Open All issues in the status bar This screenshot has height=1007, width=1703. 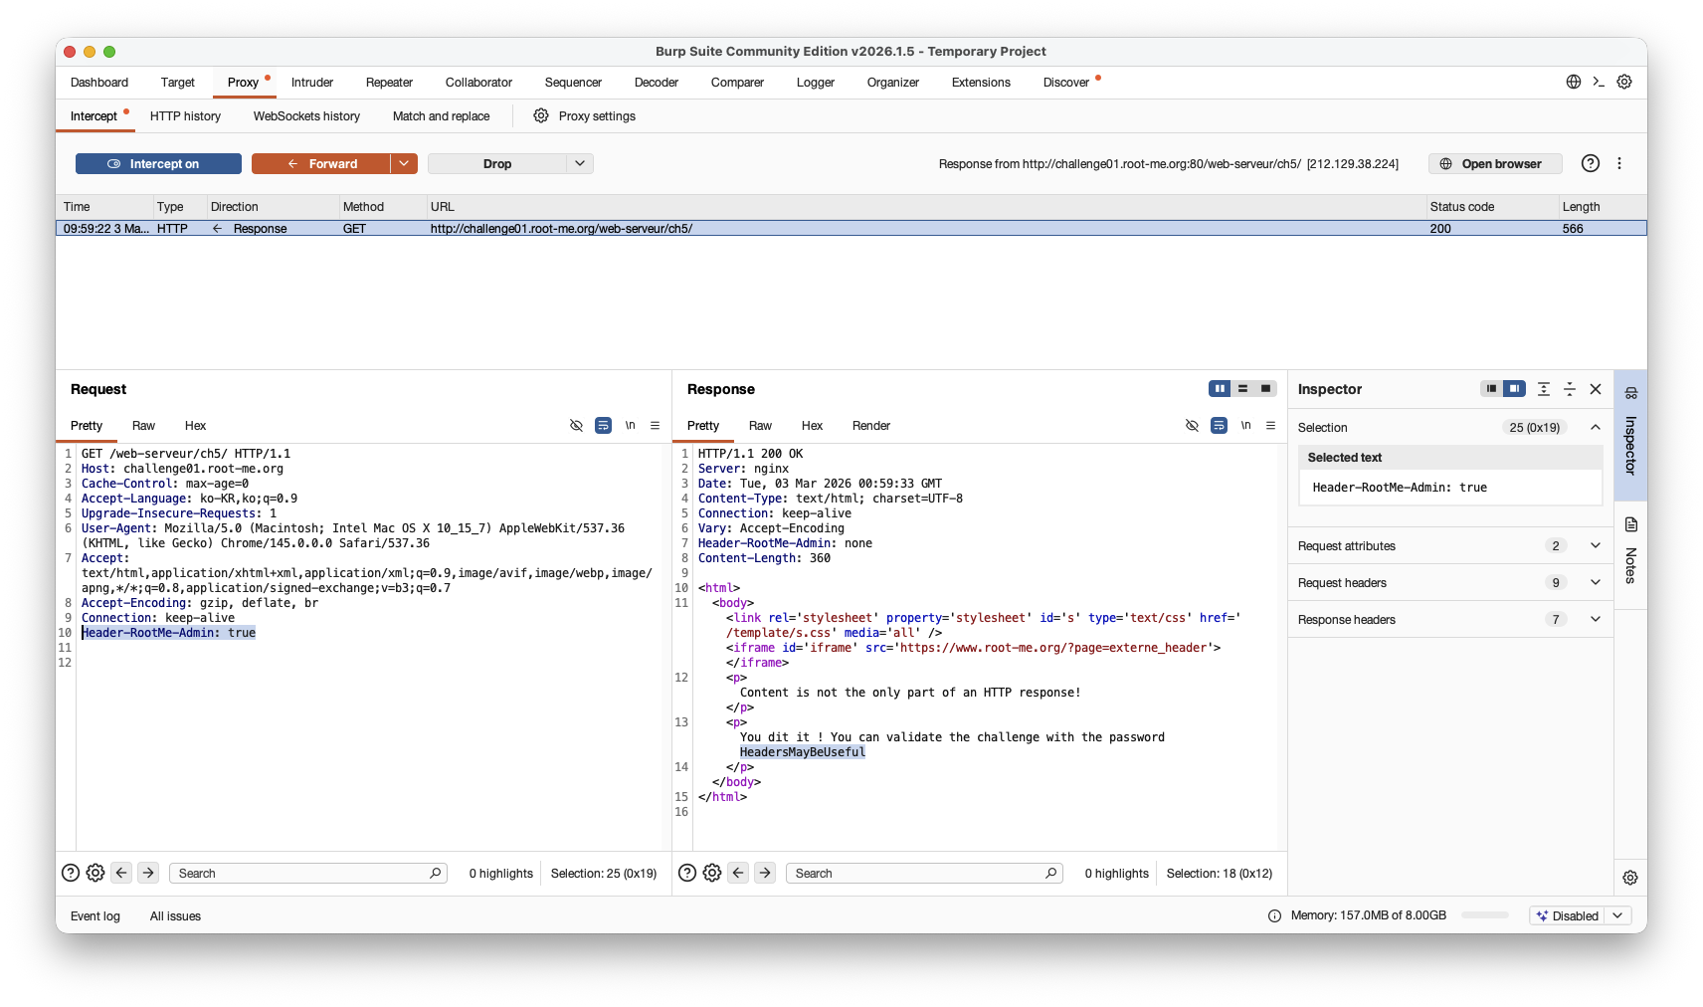[175, 916]
